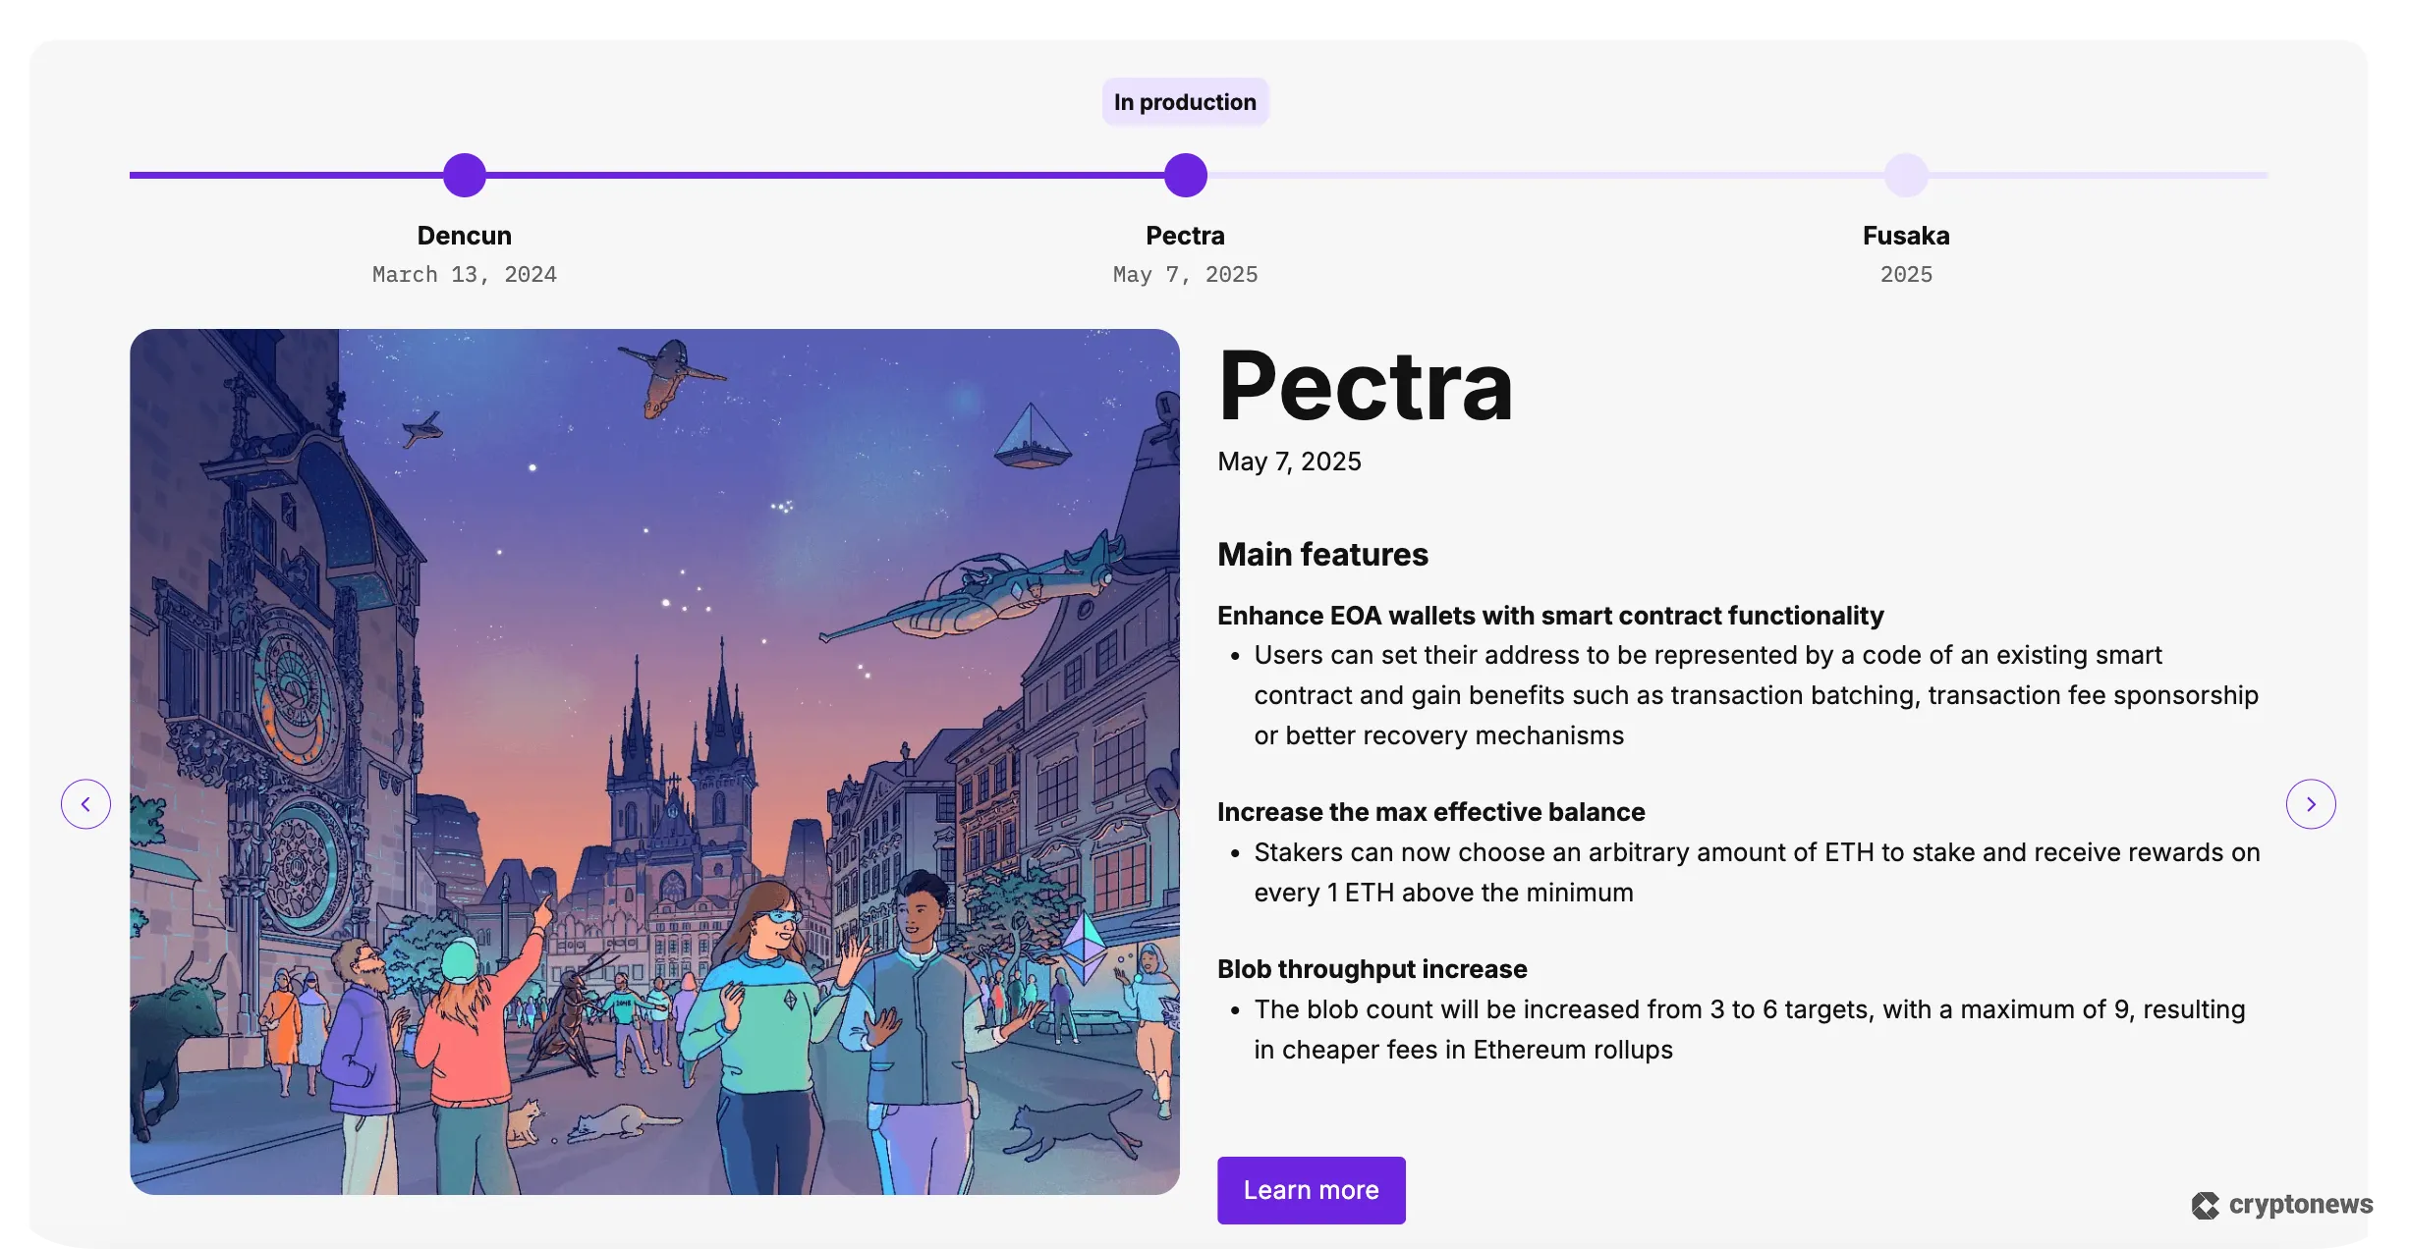Click the Prague illustration image
2409x1249 pixels.
pos(654,761)
